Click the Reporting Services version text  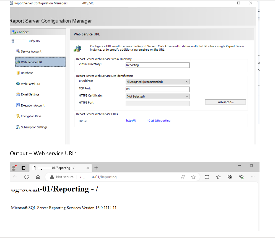click(x=64, y=208)
